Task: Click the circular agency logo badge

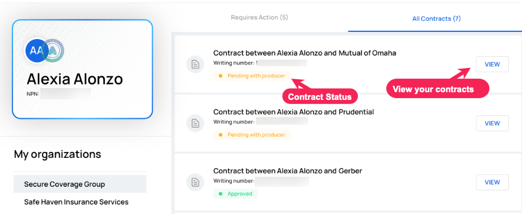Action: click(53, 50)
